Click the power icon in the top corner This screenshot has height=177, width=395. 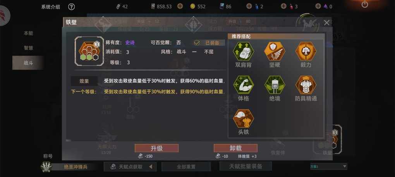[365, 4]
